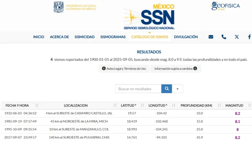Click LOCALIZACION column header
This screenshot has width=252, height=142.
click(x=76, y=105)
